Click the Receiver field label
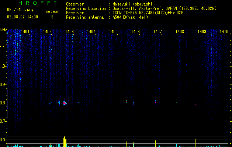 point(75,13)
